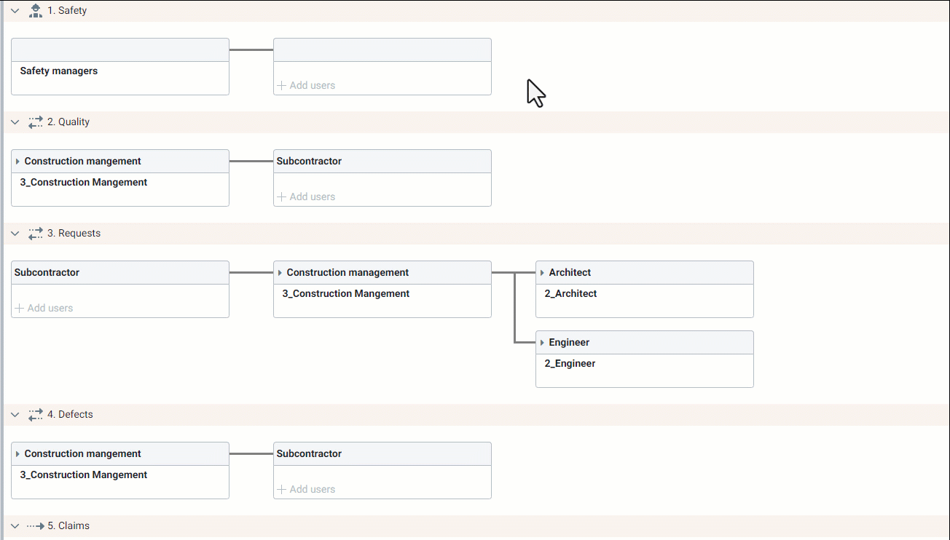950x540 pixels.
Task: Click the Quality workflow arrows icon
Action: pos(35,122)
